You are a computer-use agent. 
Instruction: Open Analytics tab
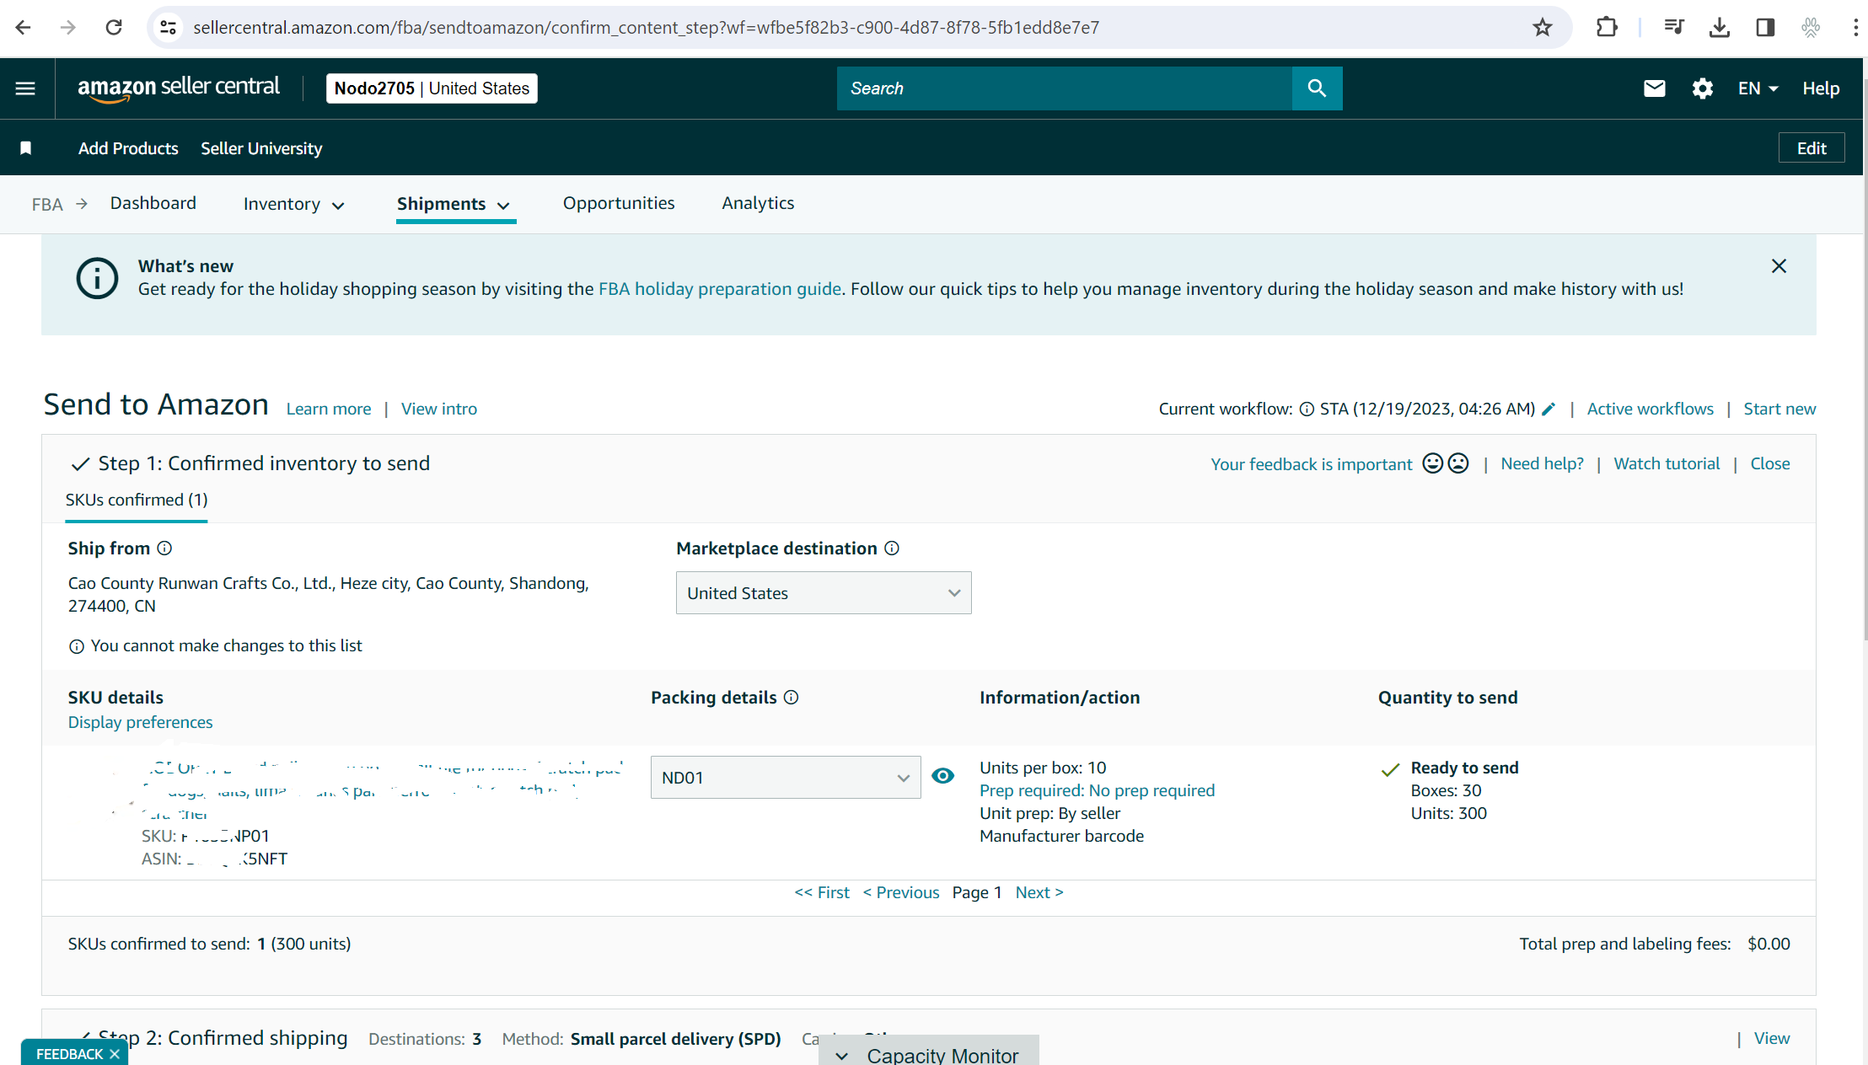tap(758, 203)
